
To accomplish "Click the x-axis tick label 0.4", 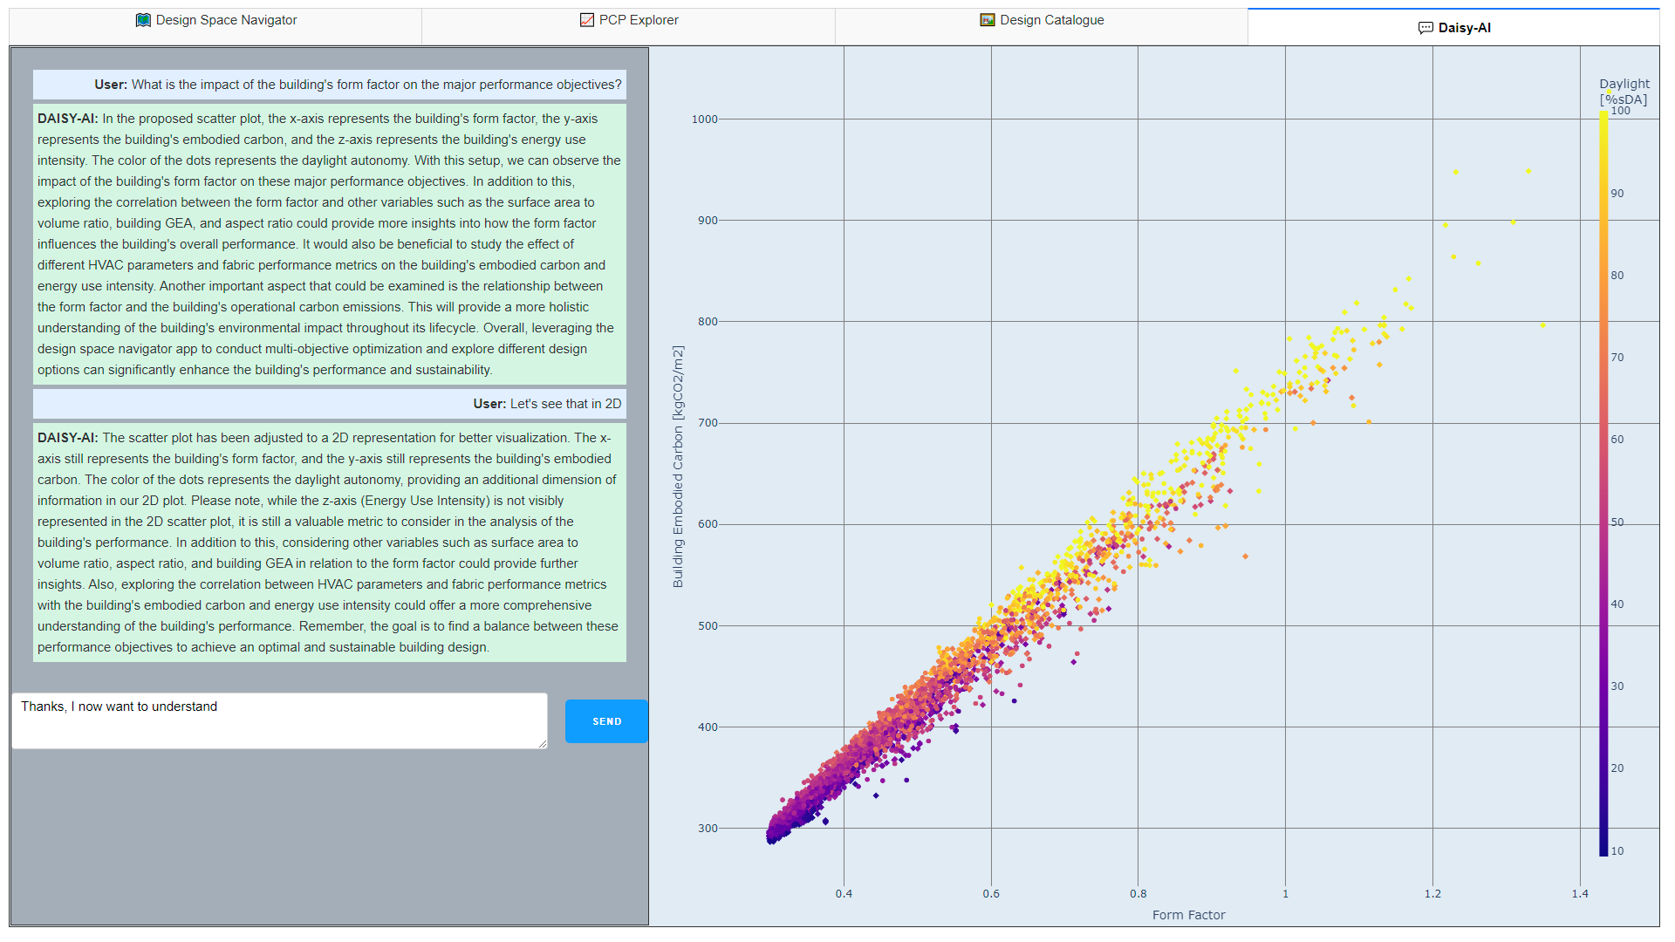I will coord(844,893).
